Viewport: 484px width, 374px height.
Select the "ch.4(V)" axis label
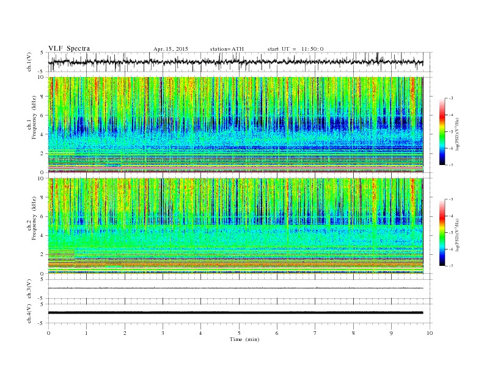click(x=29, y=313)
